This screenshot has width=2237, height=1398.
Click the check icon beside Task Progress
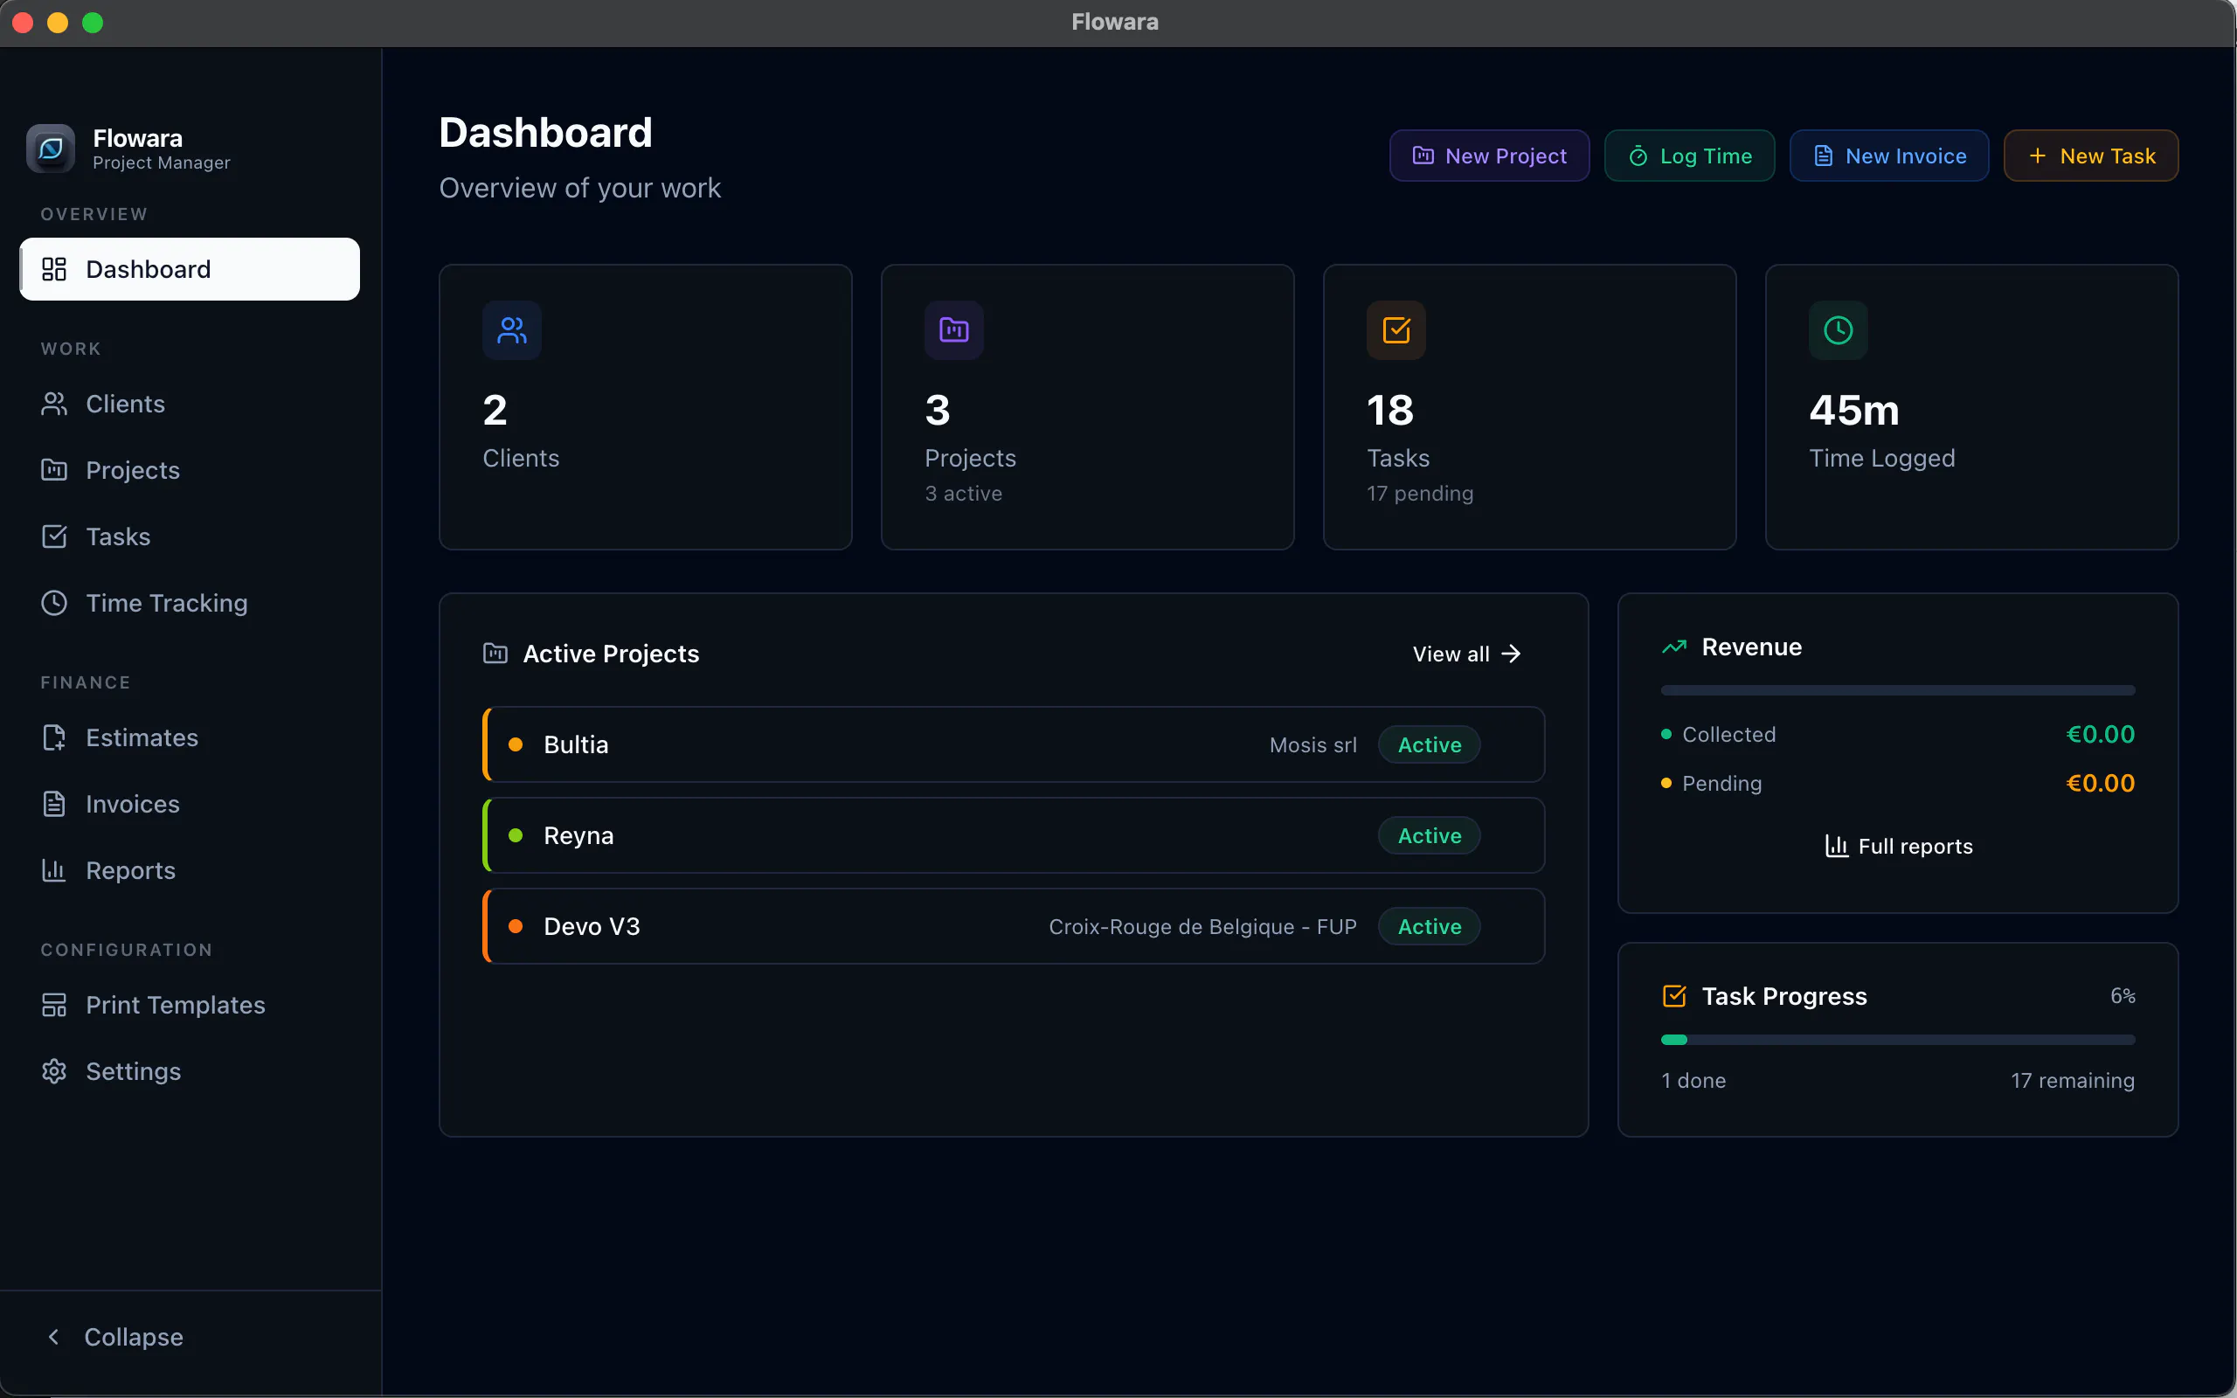coord(1674,996)
